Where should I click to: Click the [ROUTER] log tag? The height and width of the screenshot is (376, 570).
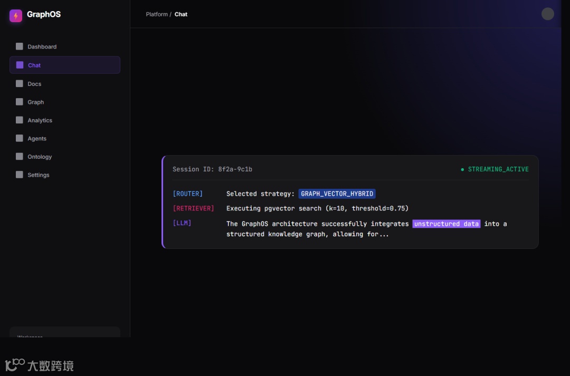[x=187, y=194]
